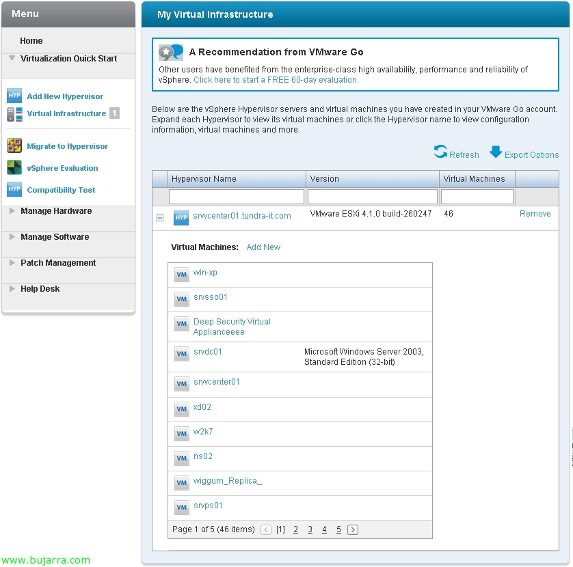
Task: Click the Export Options down-arrow icon
Action: pyautogui.click(x=496, y=152)
